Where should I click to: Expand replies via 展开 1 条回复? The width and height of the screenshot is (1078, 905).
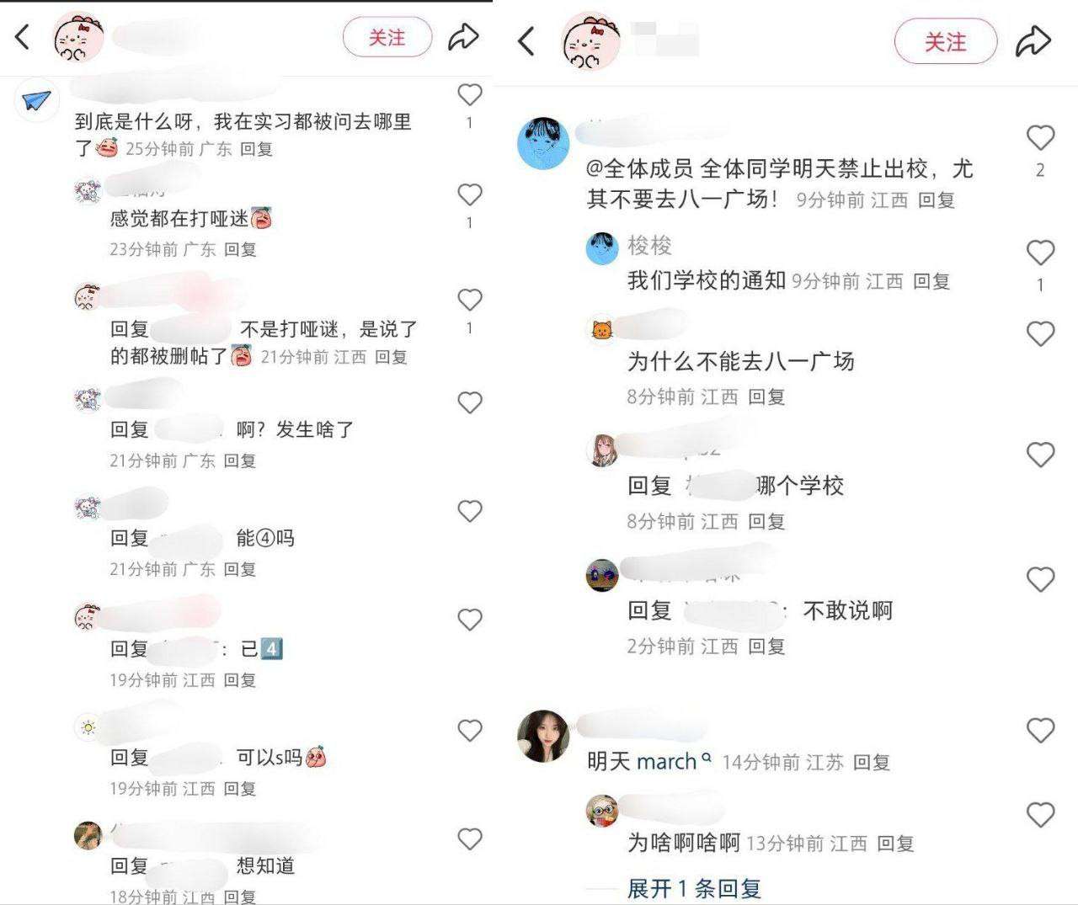(x=694, y=888)
